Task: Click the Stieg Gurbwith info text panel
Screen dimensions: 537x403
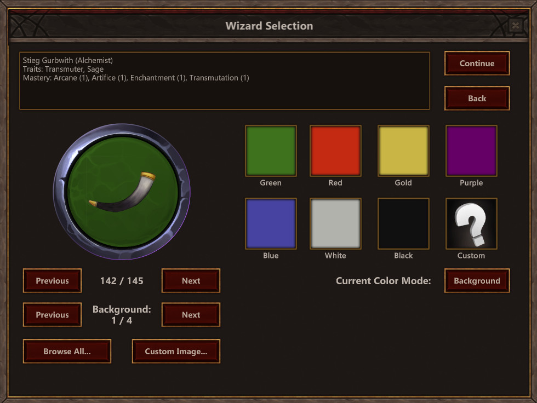Action: tap(224, 80)
